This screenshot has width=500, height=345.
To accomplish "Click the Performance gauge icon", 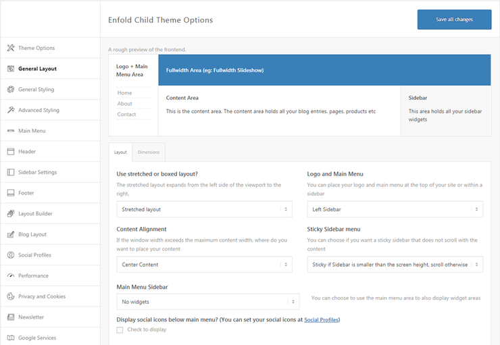I will coord(11,276).
